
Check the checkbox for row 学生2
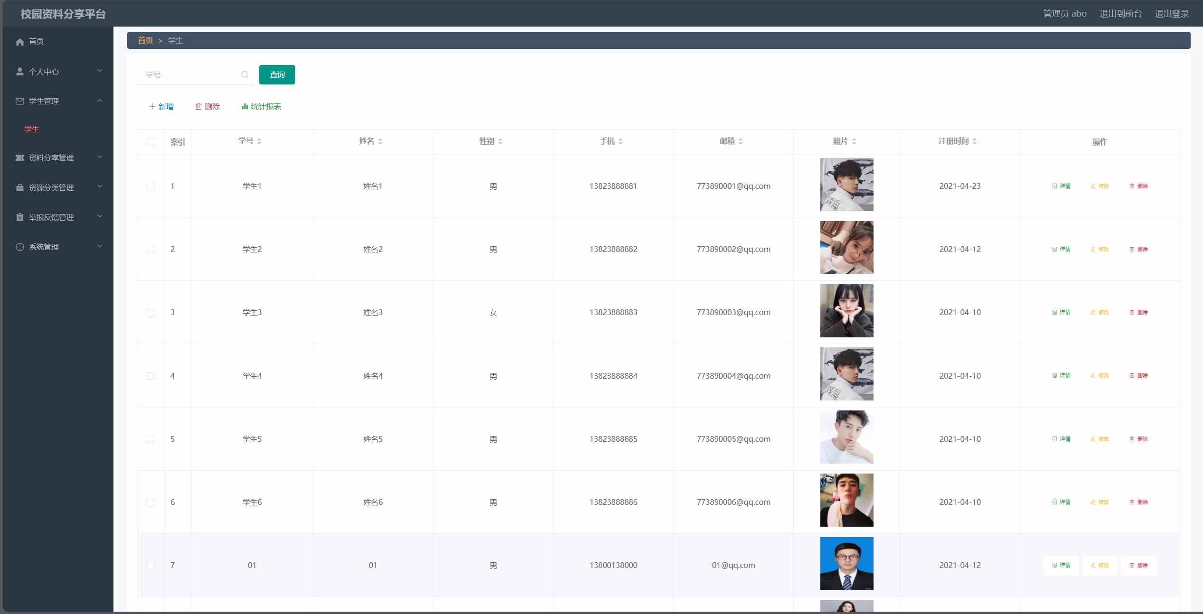coord(150,250)
